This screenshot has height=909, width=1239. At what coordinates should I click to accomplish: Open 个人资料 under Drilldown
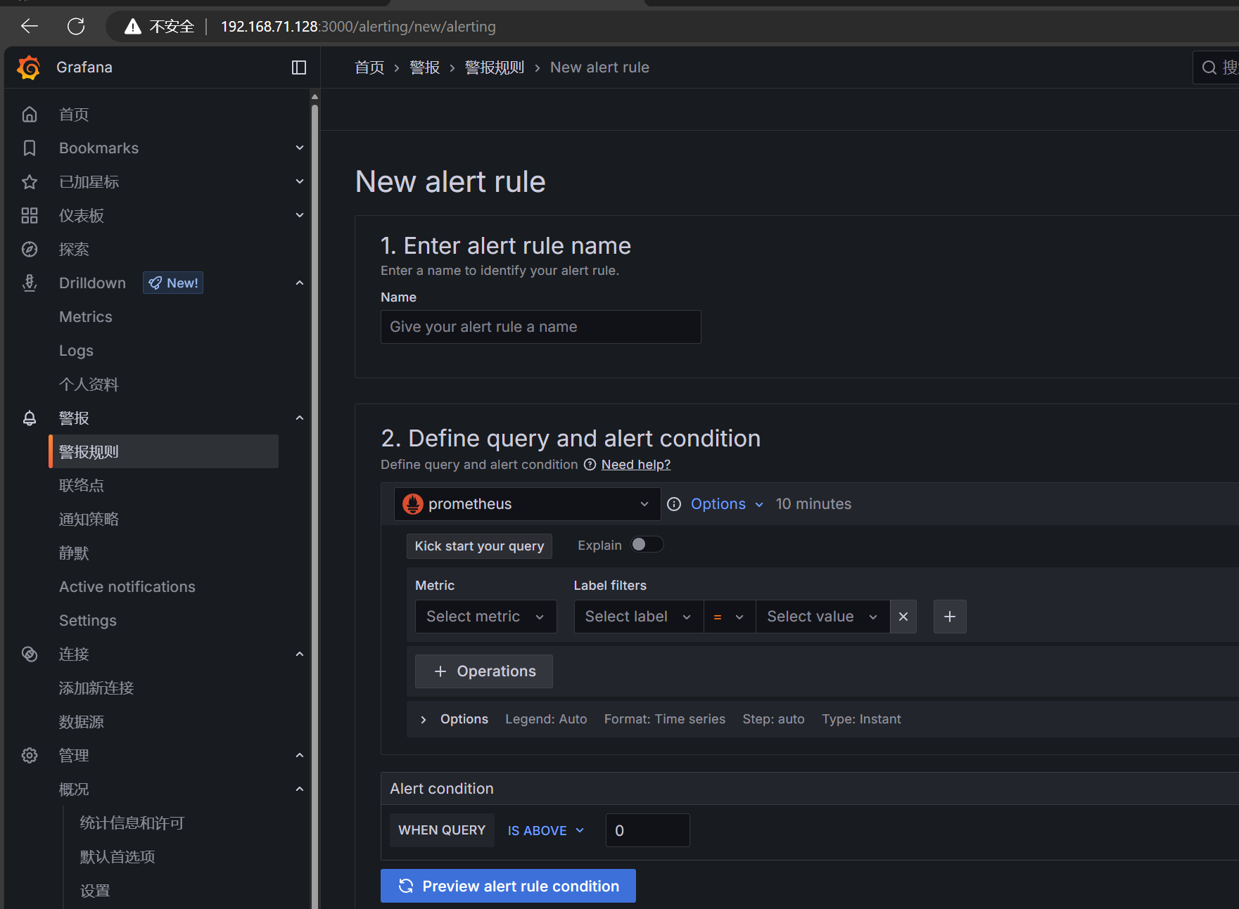pyautogui.click(x=89, y=385)
